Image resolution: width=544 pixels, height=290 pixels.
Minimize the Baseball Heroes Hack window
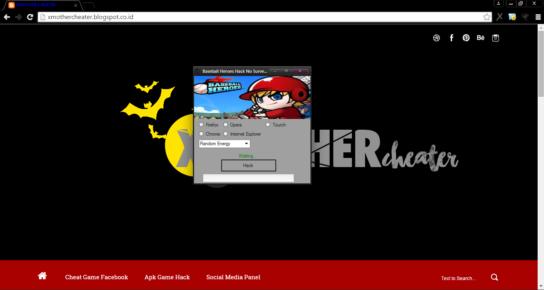[x=275, y=71]
